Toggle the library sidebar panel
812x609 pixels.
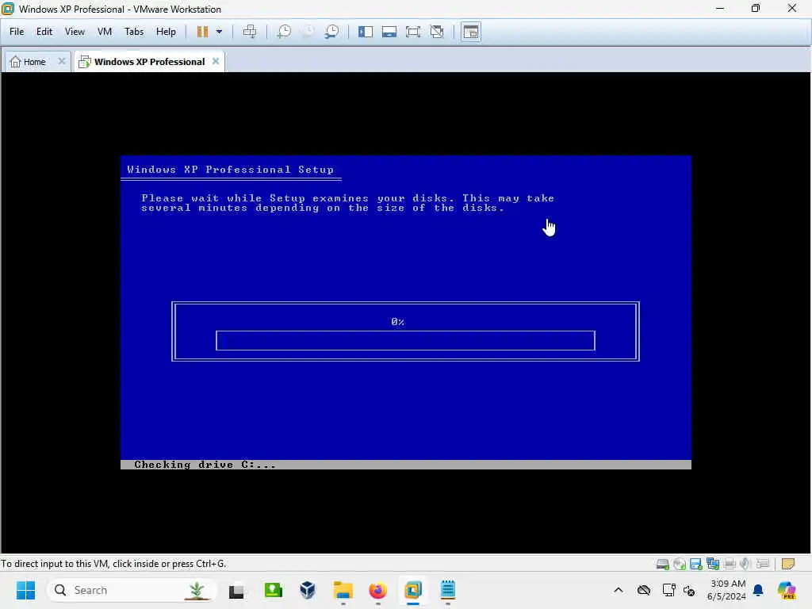[365, 32]
